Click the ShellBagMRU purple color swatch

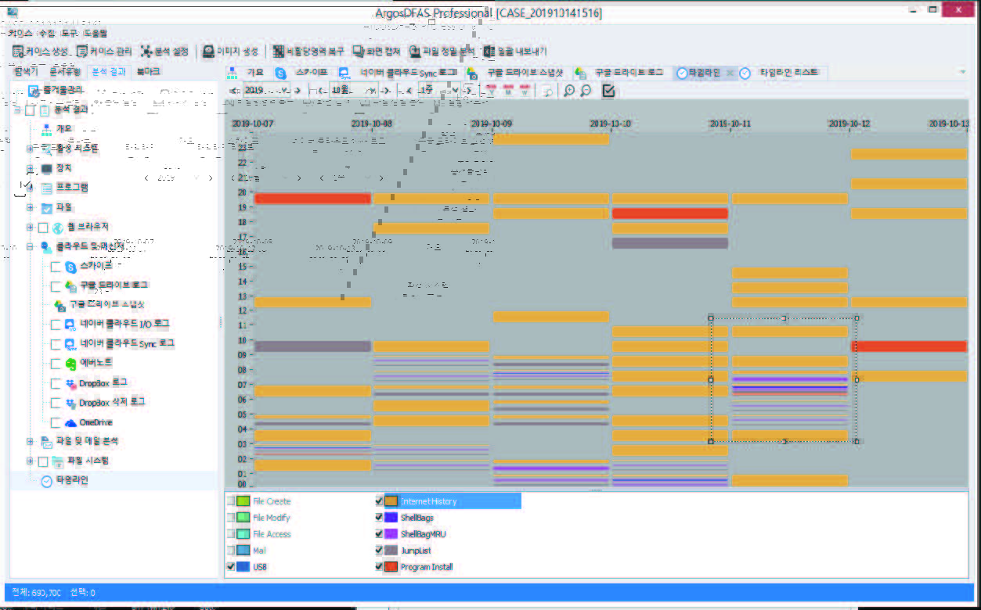pyautogui.click(x=391, y=534)
